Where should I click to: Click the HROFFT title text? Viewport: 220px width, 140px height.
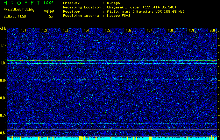coord(22,3)
